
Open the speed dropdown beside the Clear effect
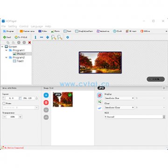click(x=150, y=107)
